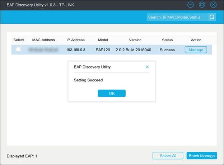Maximize the EAP Discovery Utility window
The height and width of the screenshot is (165, 224).
(202, 5)
